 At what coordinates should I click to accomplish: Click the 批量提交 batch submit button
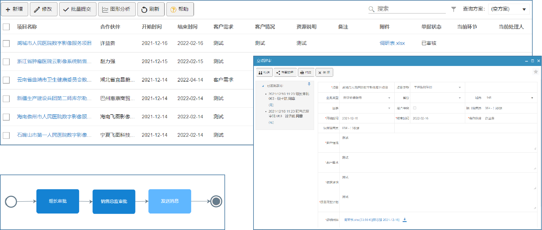click(x=78, y=9)
